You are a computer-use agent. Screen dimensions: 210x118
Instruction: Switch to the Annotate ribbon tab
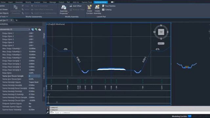pyautogui.click(x=19, y=2)
